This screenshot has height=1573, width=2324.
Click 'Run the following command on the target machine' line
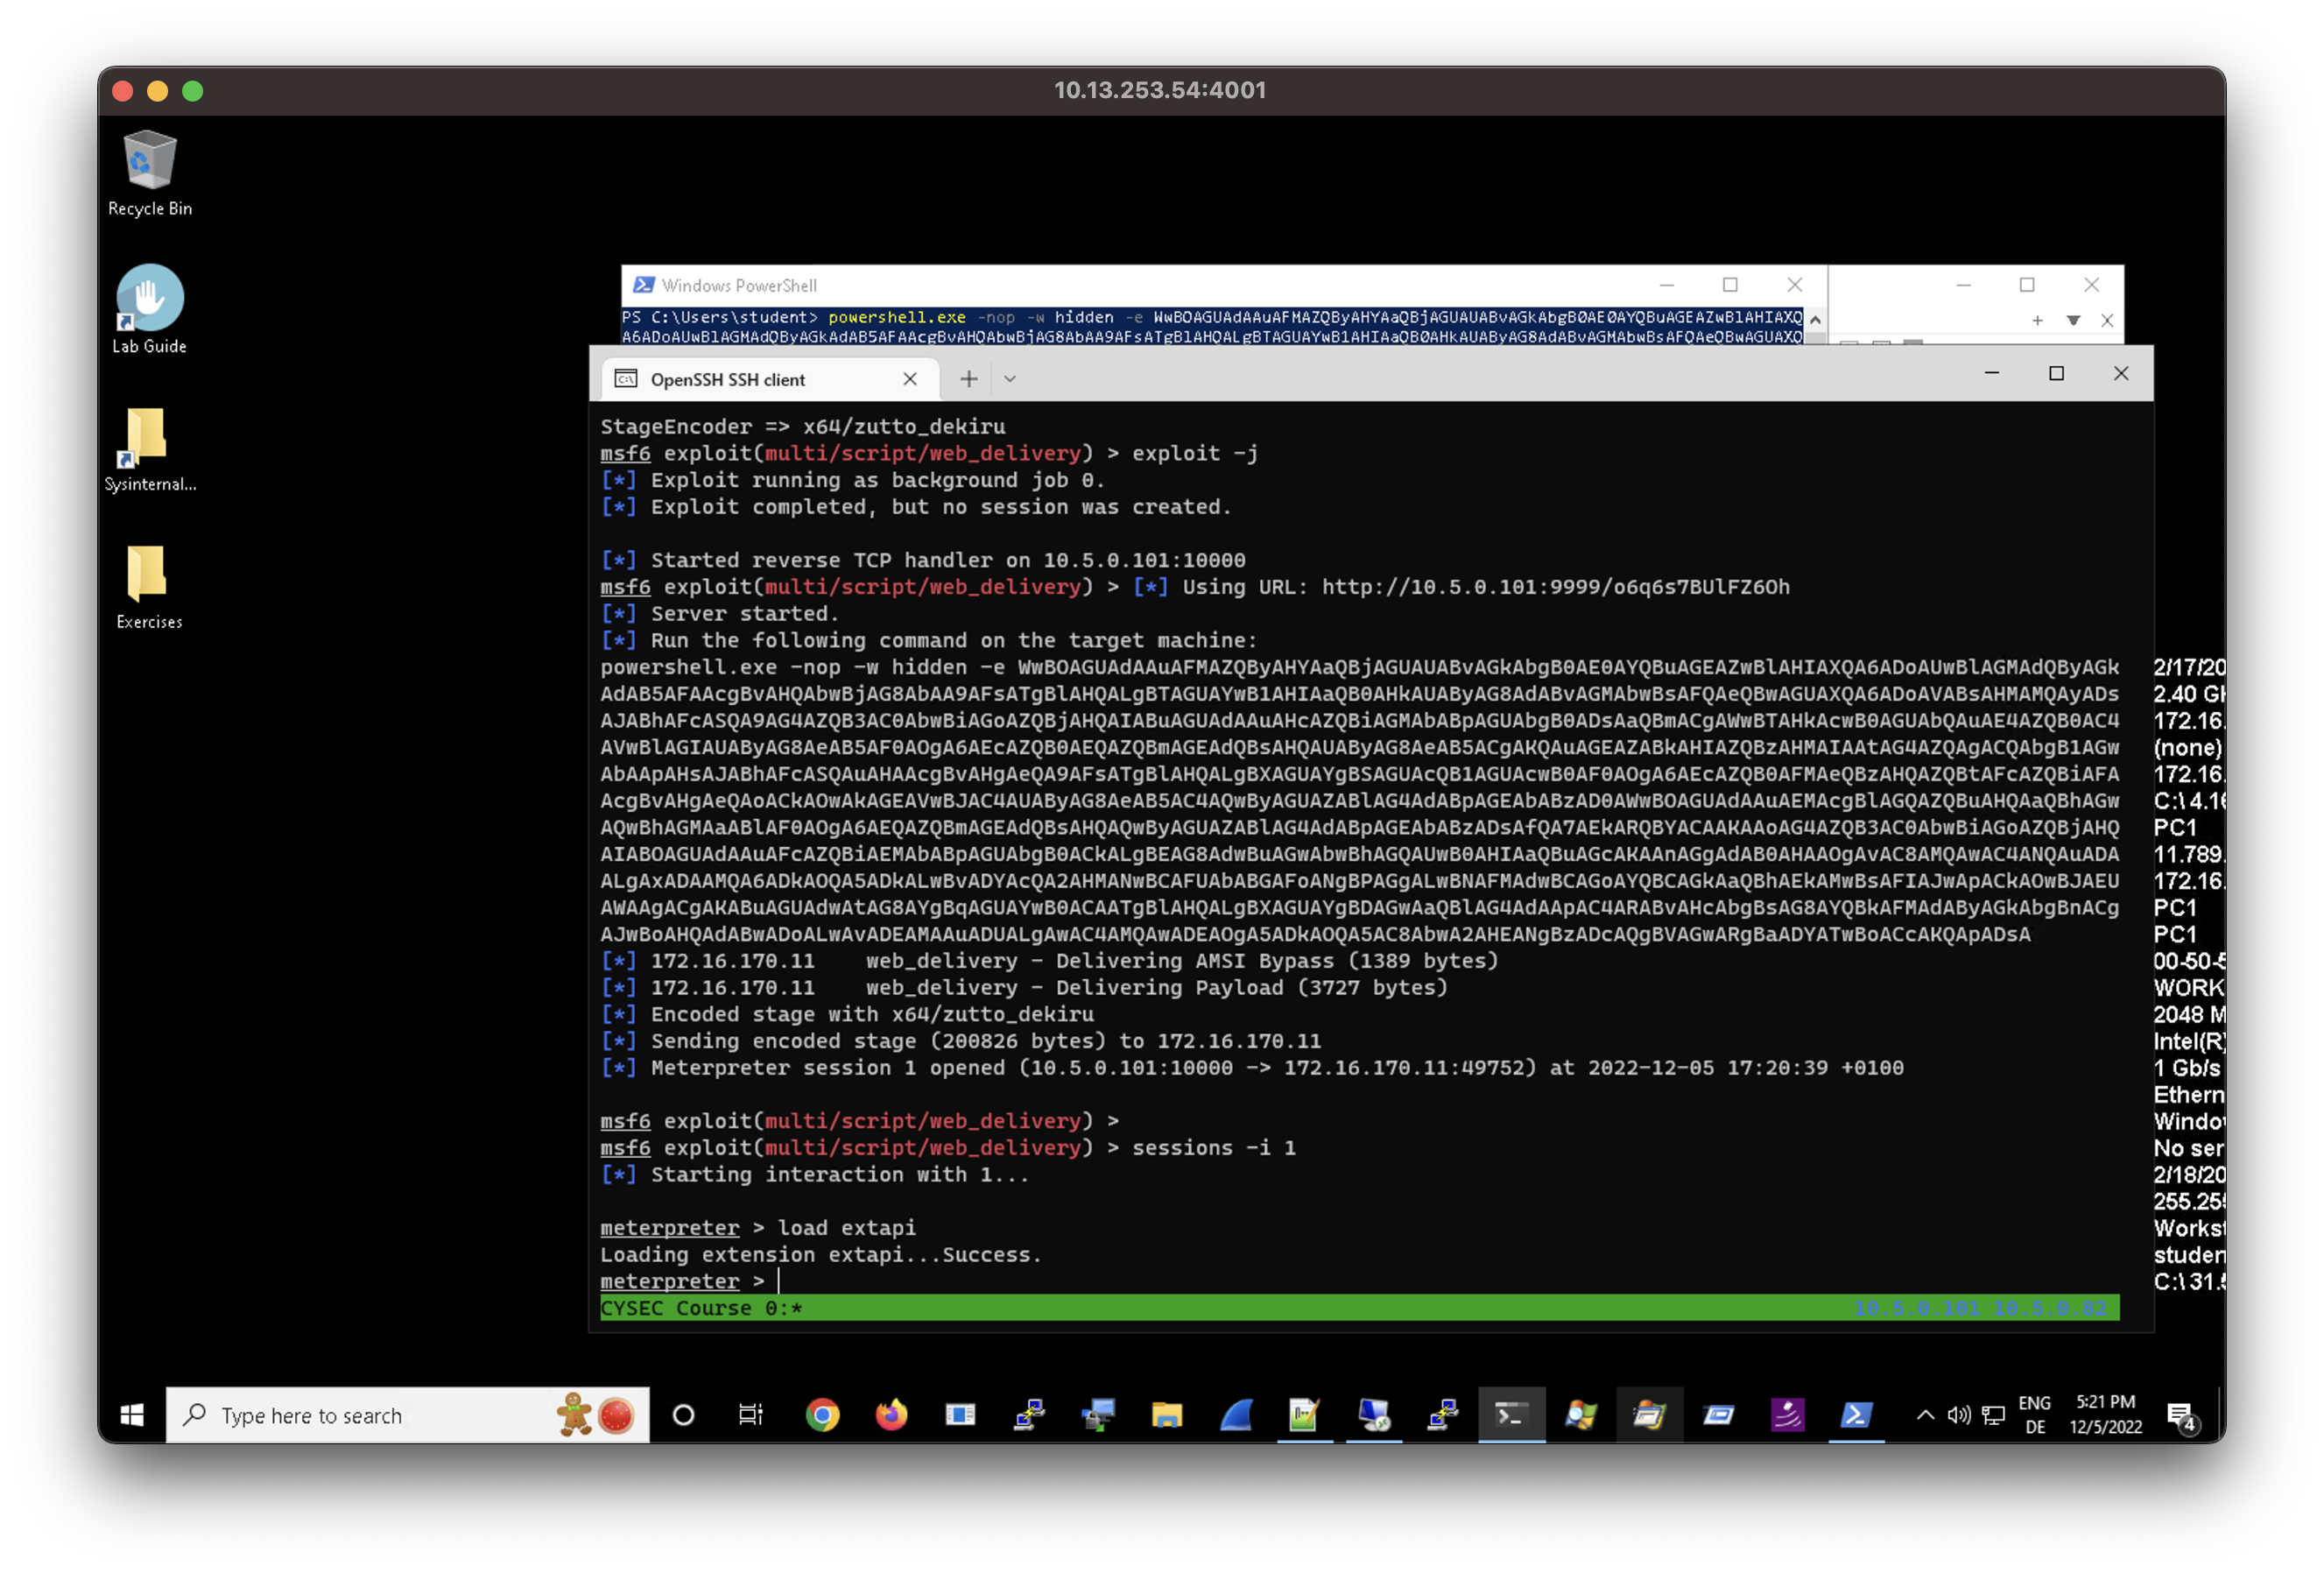928,641
